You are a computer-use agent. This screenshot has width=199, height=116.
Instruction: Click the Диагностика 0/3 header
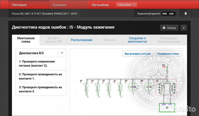point(37,53)
